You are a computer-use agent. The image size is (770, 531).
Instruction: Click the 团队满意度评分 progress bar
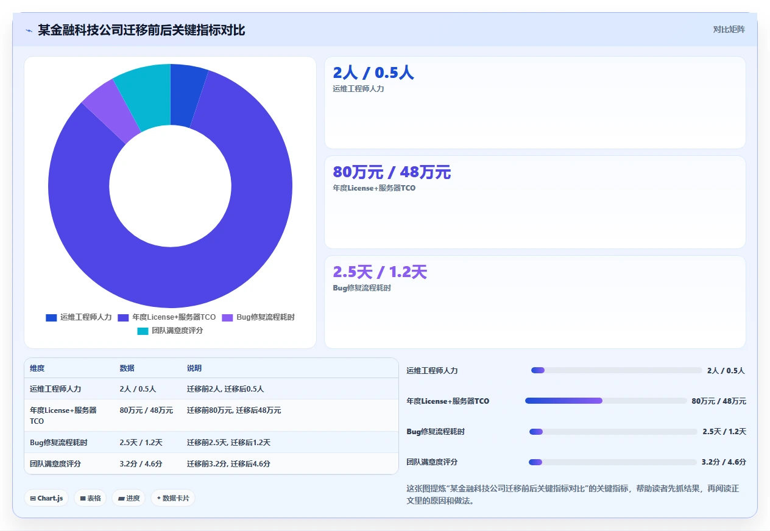tap(613, 462)
